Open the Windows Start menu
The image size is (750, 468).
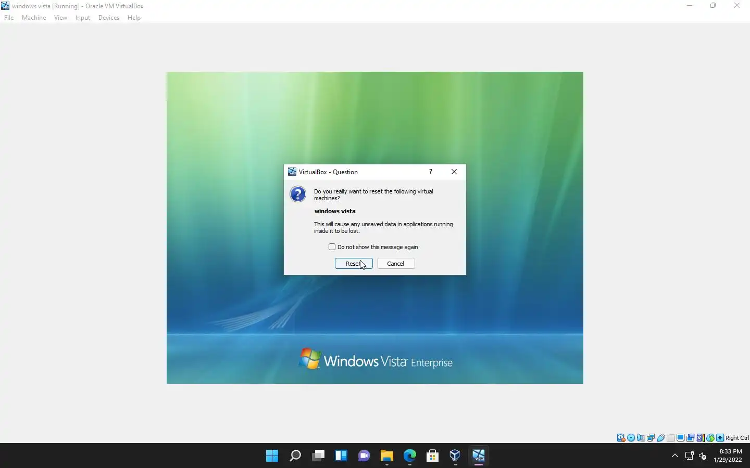point(272,456)
